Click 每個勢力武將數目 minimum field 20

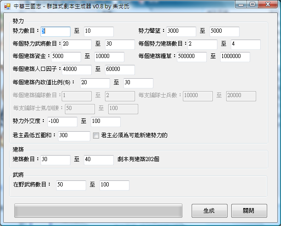click(x=77, y=44)
